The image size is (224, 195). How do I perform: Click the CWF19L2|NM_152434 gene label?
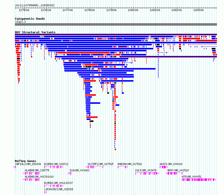[28, 164]
